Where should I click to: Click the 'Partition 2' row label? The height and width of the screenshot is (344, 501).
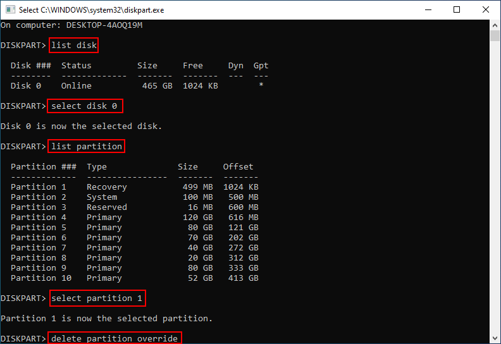39,197
